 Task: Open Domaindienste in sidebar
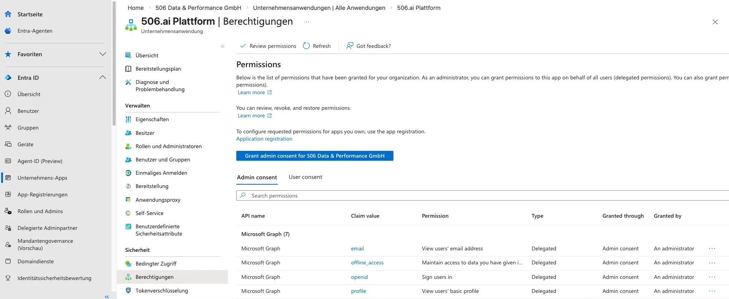pyautogui.click(x=35, y=261)
